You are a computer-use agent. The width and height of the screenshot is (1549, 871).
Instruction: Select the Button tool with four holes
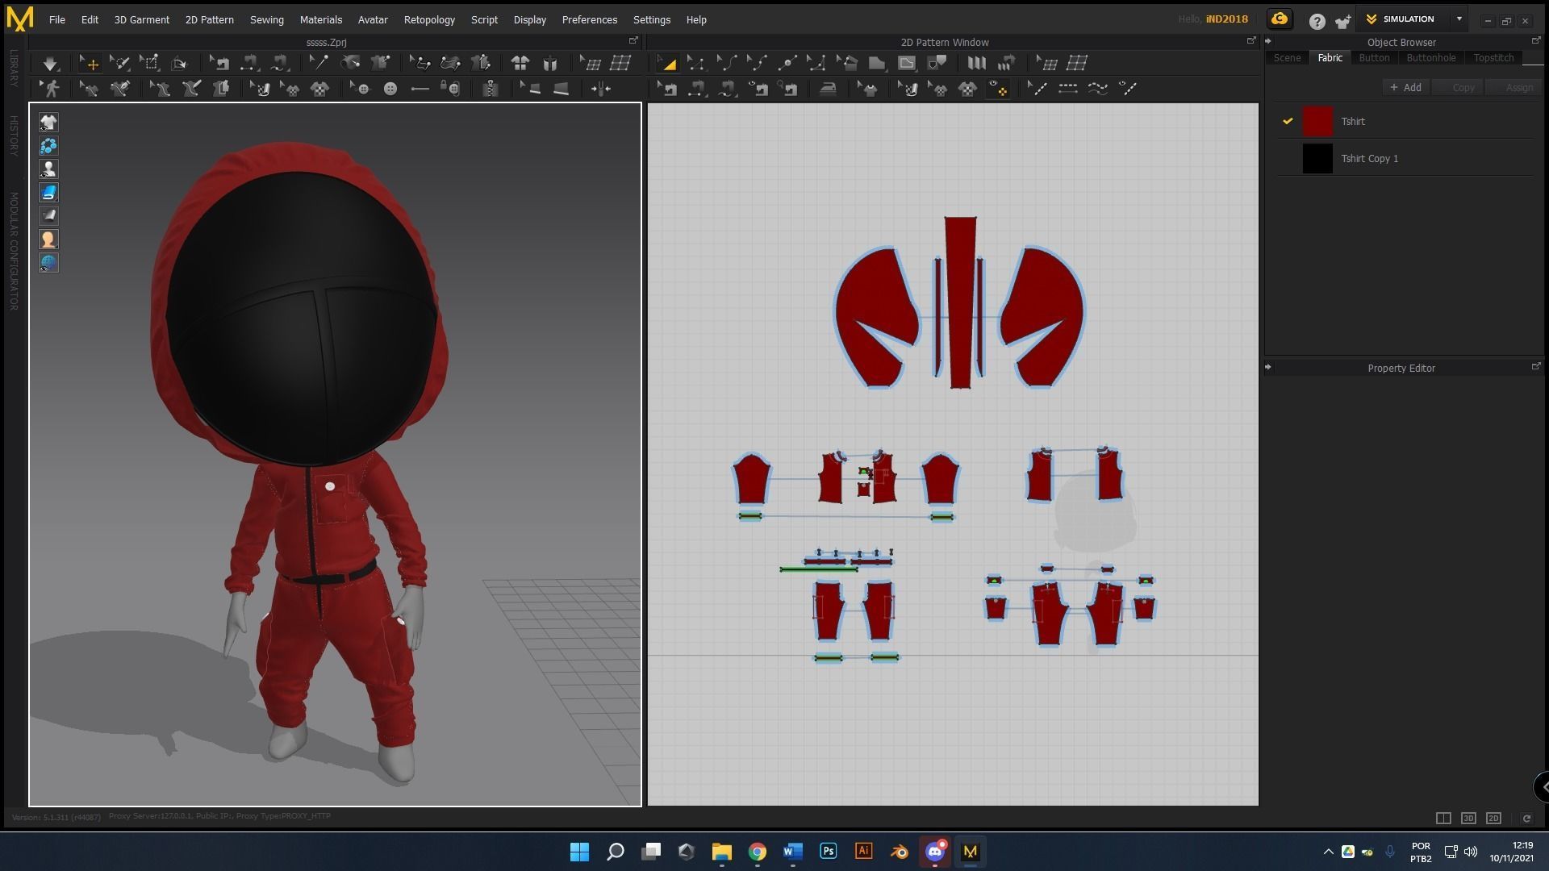tap(390, 89)
